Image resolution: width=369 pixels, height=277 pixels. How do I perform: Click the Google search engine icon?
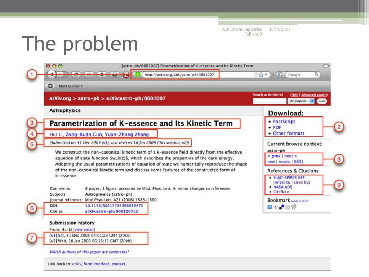pos(280,75)
